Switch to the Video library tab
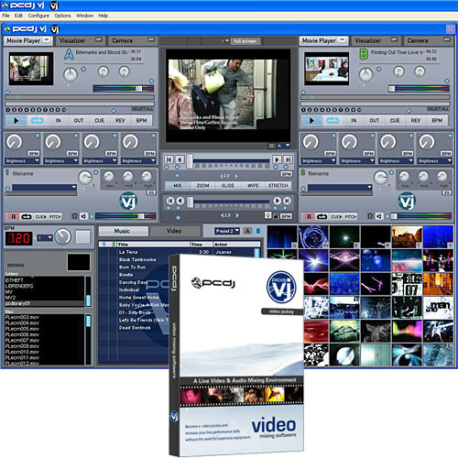 coord(174,231)
